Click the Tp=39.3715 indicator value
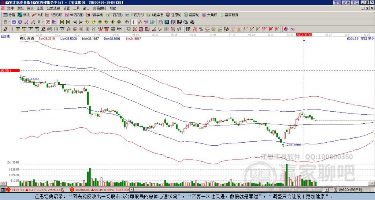 tap(47, 38)
